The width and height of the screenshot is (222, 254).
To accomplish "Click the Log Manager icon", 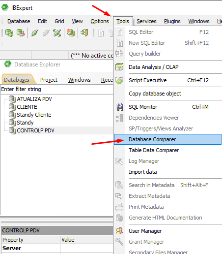I will (119, 161).
